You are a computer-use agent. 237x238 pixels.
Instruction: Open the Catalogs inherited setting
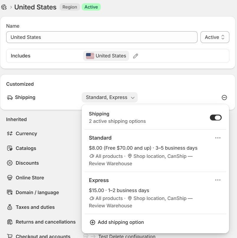tap(26, 148)
